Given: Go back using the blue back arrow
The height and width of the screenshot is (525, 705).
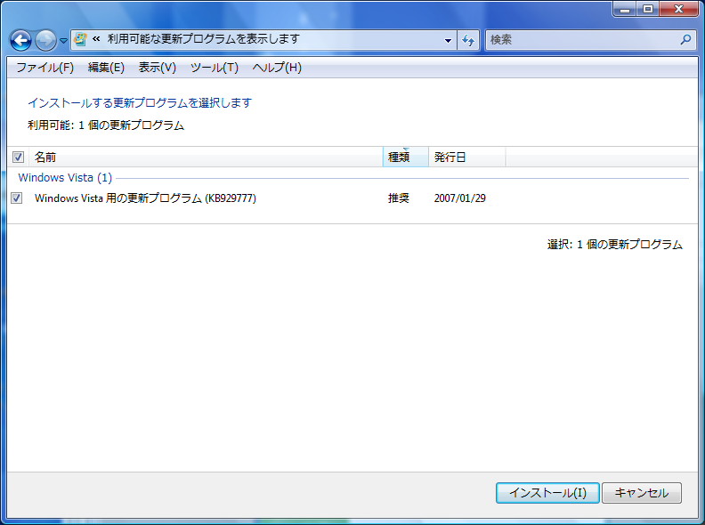Looking at the screenshot, I should click(20, 40).
